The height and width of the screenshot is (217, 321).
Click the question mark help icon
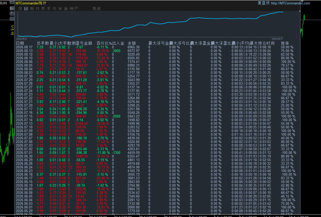(12, 13)
